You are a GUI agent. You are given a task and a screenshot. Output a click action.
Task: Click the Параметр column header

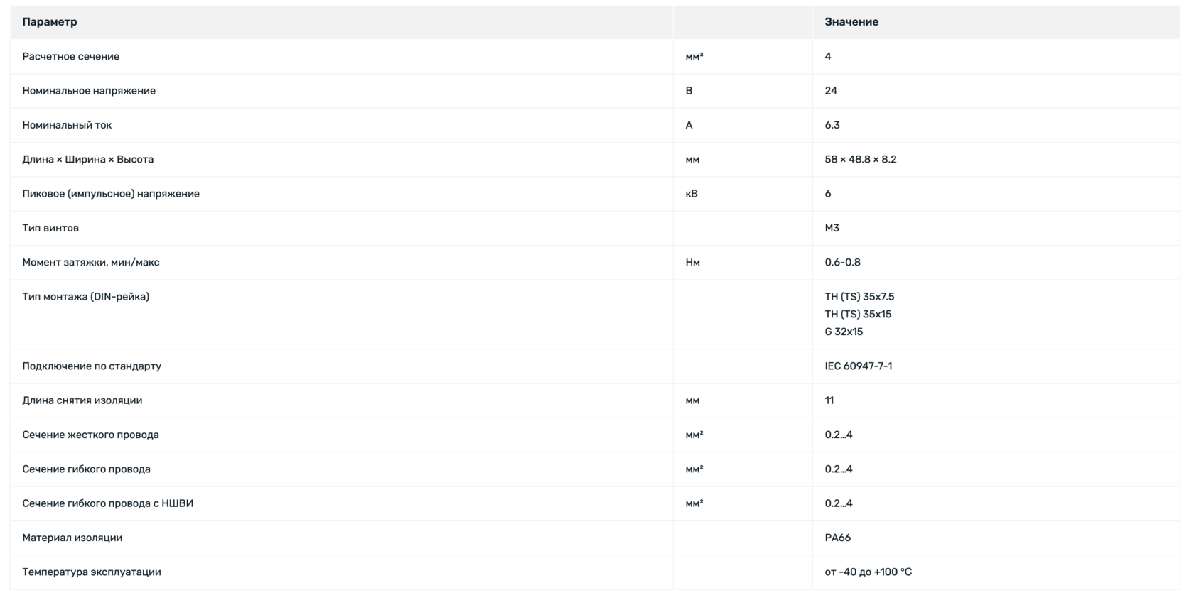pyautogui.click(x=50, y=22)
